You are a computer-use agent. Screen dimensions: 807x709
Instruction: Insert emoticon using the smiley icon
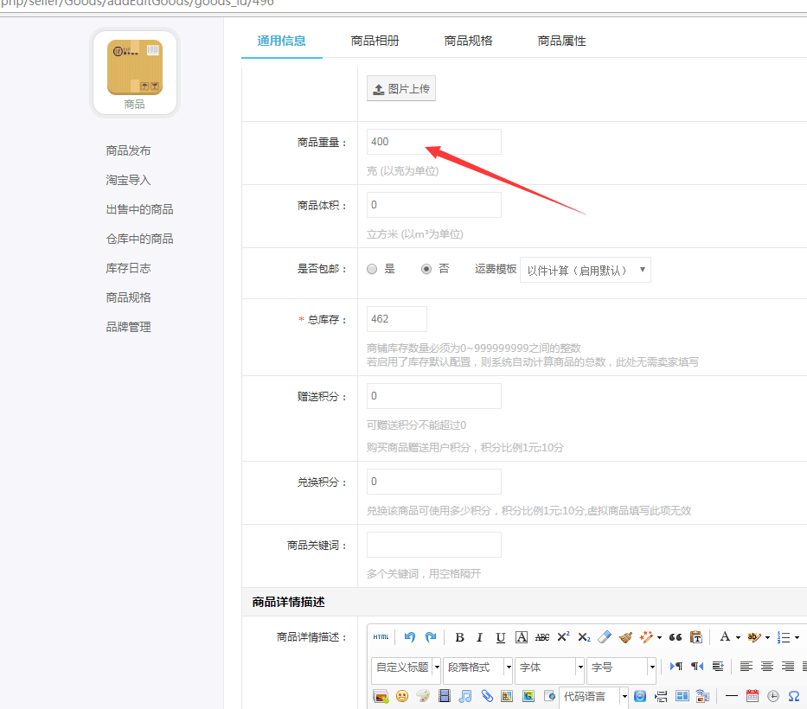402,696
